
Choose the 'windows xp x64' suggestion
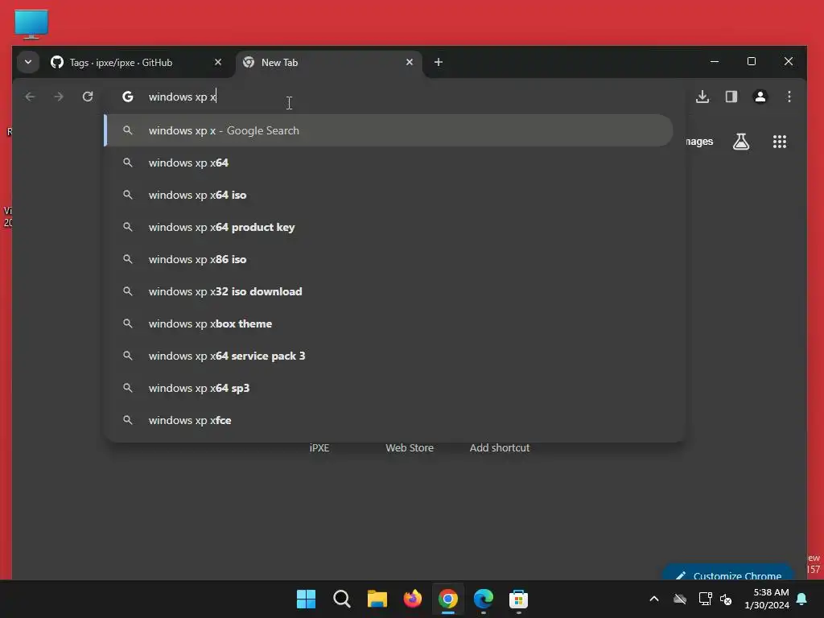[389, 163]
